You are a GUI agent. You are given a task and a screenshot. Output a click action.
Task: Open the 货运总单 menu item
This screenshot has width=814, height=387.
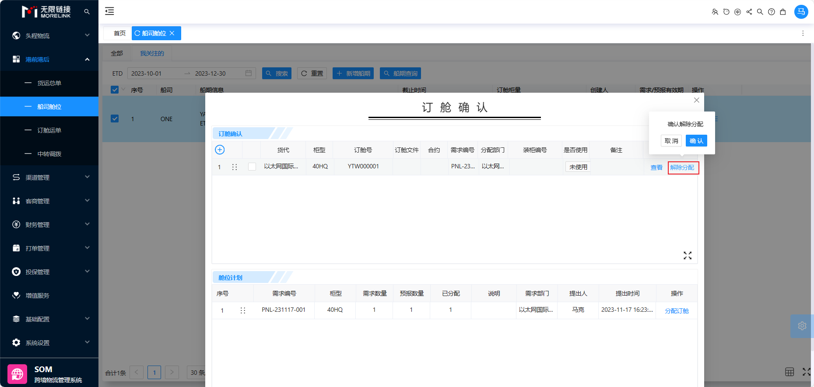[x=49, y=83]
